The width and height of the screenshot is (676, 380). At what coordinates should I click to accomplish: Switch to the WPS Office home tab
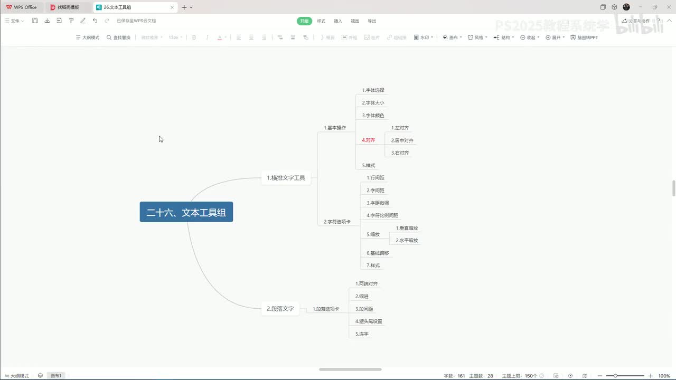[x=22, y=7]
